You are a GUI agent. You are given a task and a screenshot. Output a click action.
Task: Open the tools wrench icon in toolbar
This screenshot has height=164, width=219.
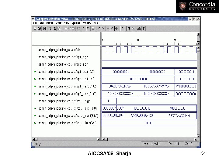(144, 29)
